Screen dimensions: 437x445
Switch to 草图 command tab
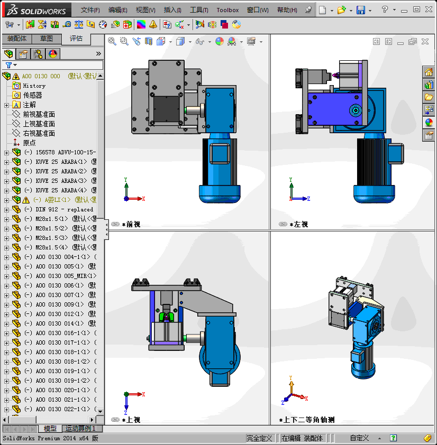47,39
